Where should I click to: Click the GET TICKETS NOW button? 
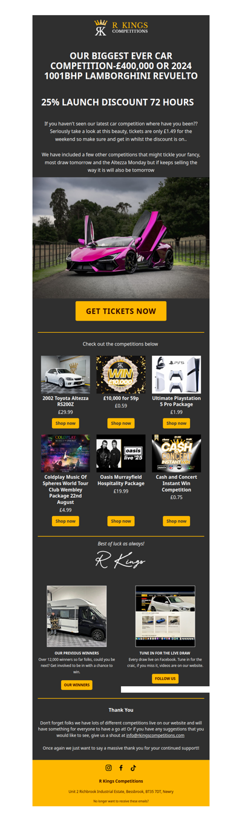click(121, 311)
